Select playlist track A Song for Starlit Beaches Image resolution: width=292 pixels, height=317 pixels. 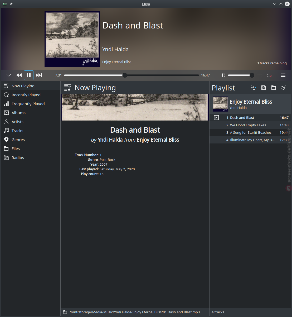(x=250, y=133)
